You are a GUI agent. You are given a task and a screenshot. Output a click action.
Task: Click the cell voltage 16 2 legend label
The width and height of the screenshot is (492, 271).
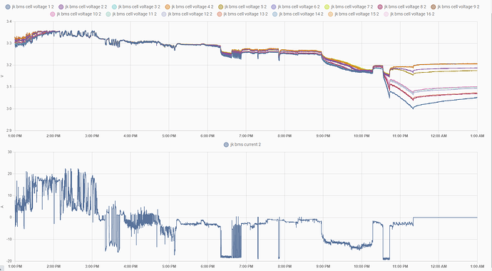pyautogui.click(x=412, y=14)
